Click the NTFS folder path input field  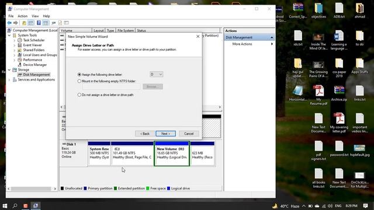pyautogui.click(x=112, y=87)
